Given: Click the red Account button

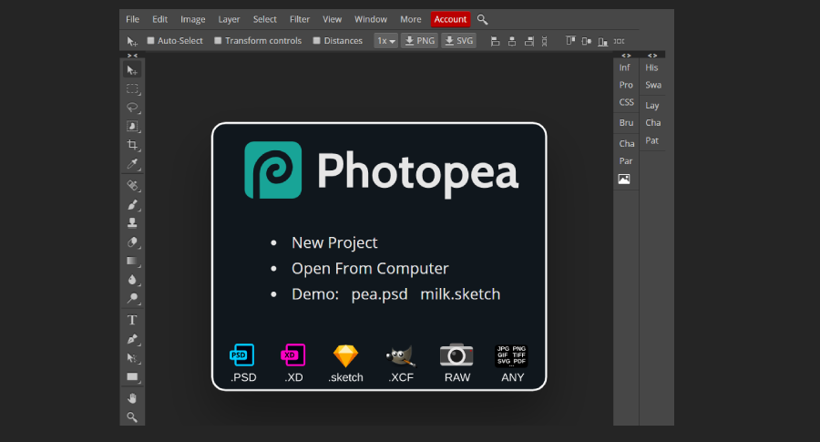Looking at the screenshot, I should (450, 19).
